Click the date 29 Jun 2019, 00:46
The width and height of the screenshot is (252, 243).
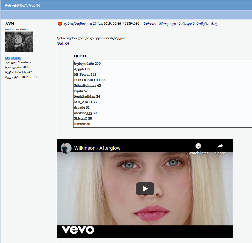coord(107,24)
